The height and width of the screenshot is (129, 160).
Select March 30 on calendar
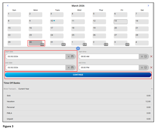tap(35, 43)
